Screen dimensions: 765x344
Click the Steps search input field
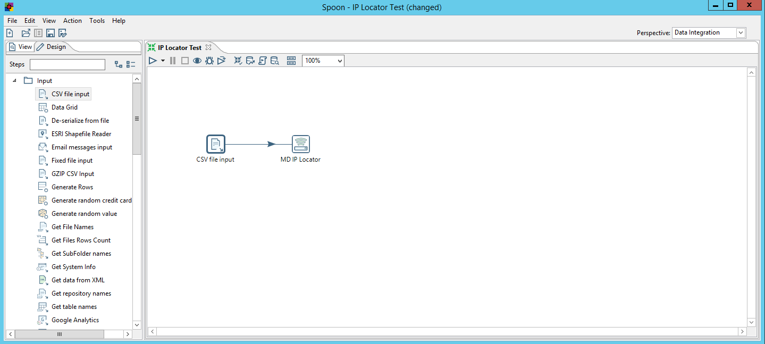click(x=68, y=64)
